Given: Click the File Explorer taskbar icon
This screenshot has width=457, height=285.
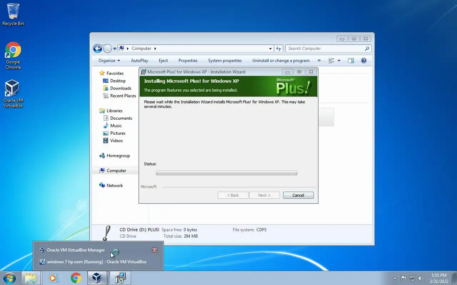Looking at the screenshot, I should click(31, 278).
